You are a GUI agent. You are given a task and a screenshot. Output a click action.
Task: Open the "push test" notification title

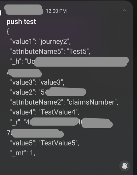point(21,22)
